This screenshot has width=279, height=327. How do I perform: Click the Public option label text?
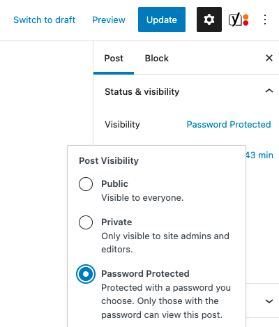tap(114, 184)
